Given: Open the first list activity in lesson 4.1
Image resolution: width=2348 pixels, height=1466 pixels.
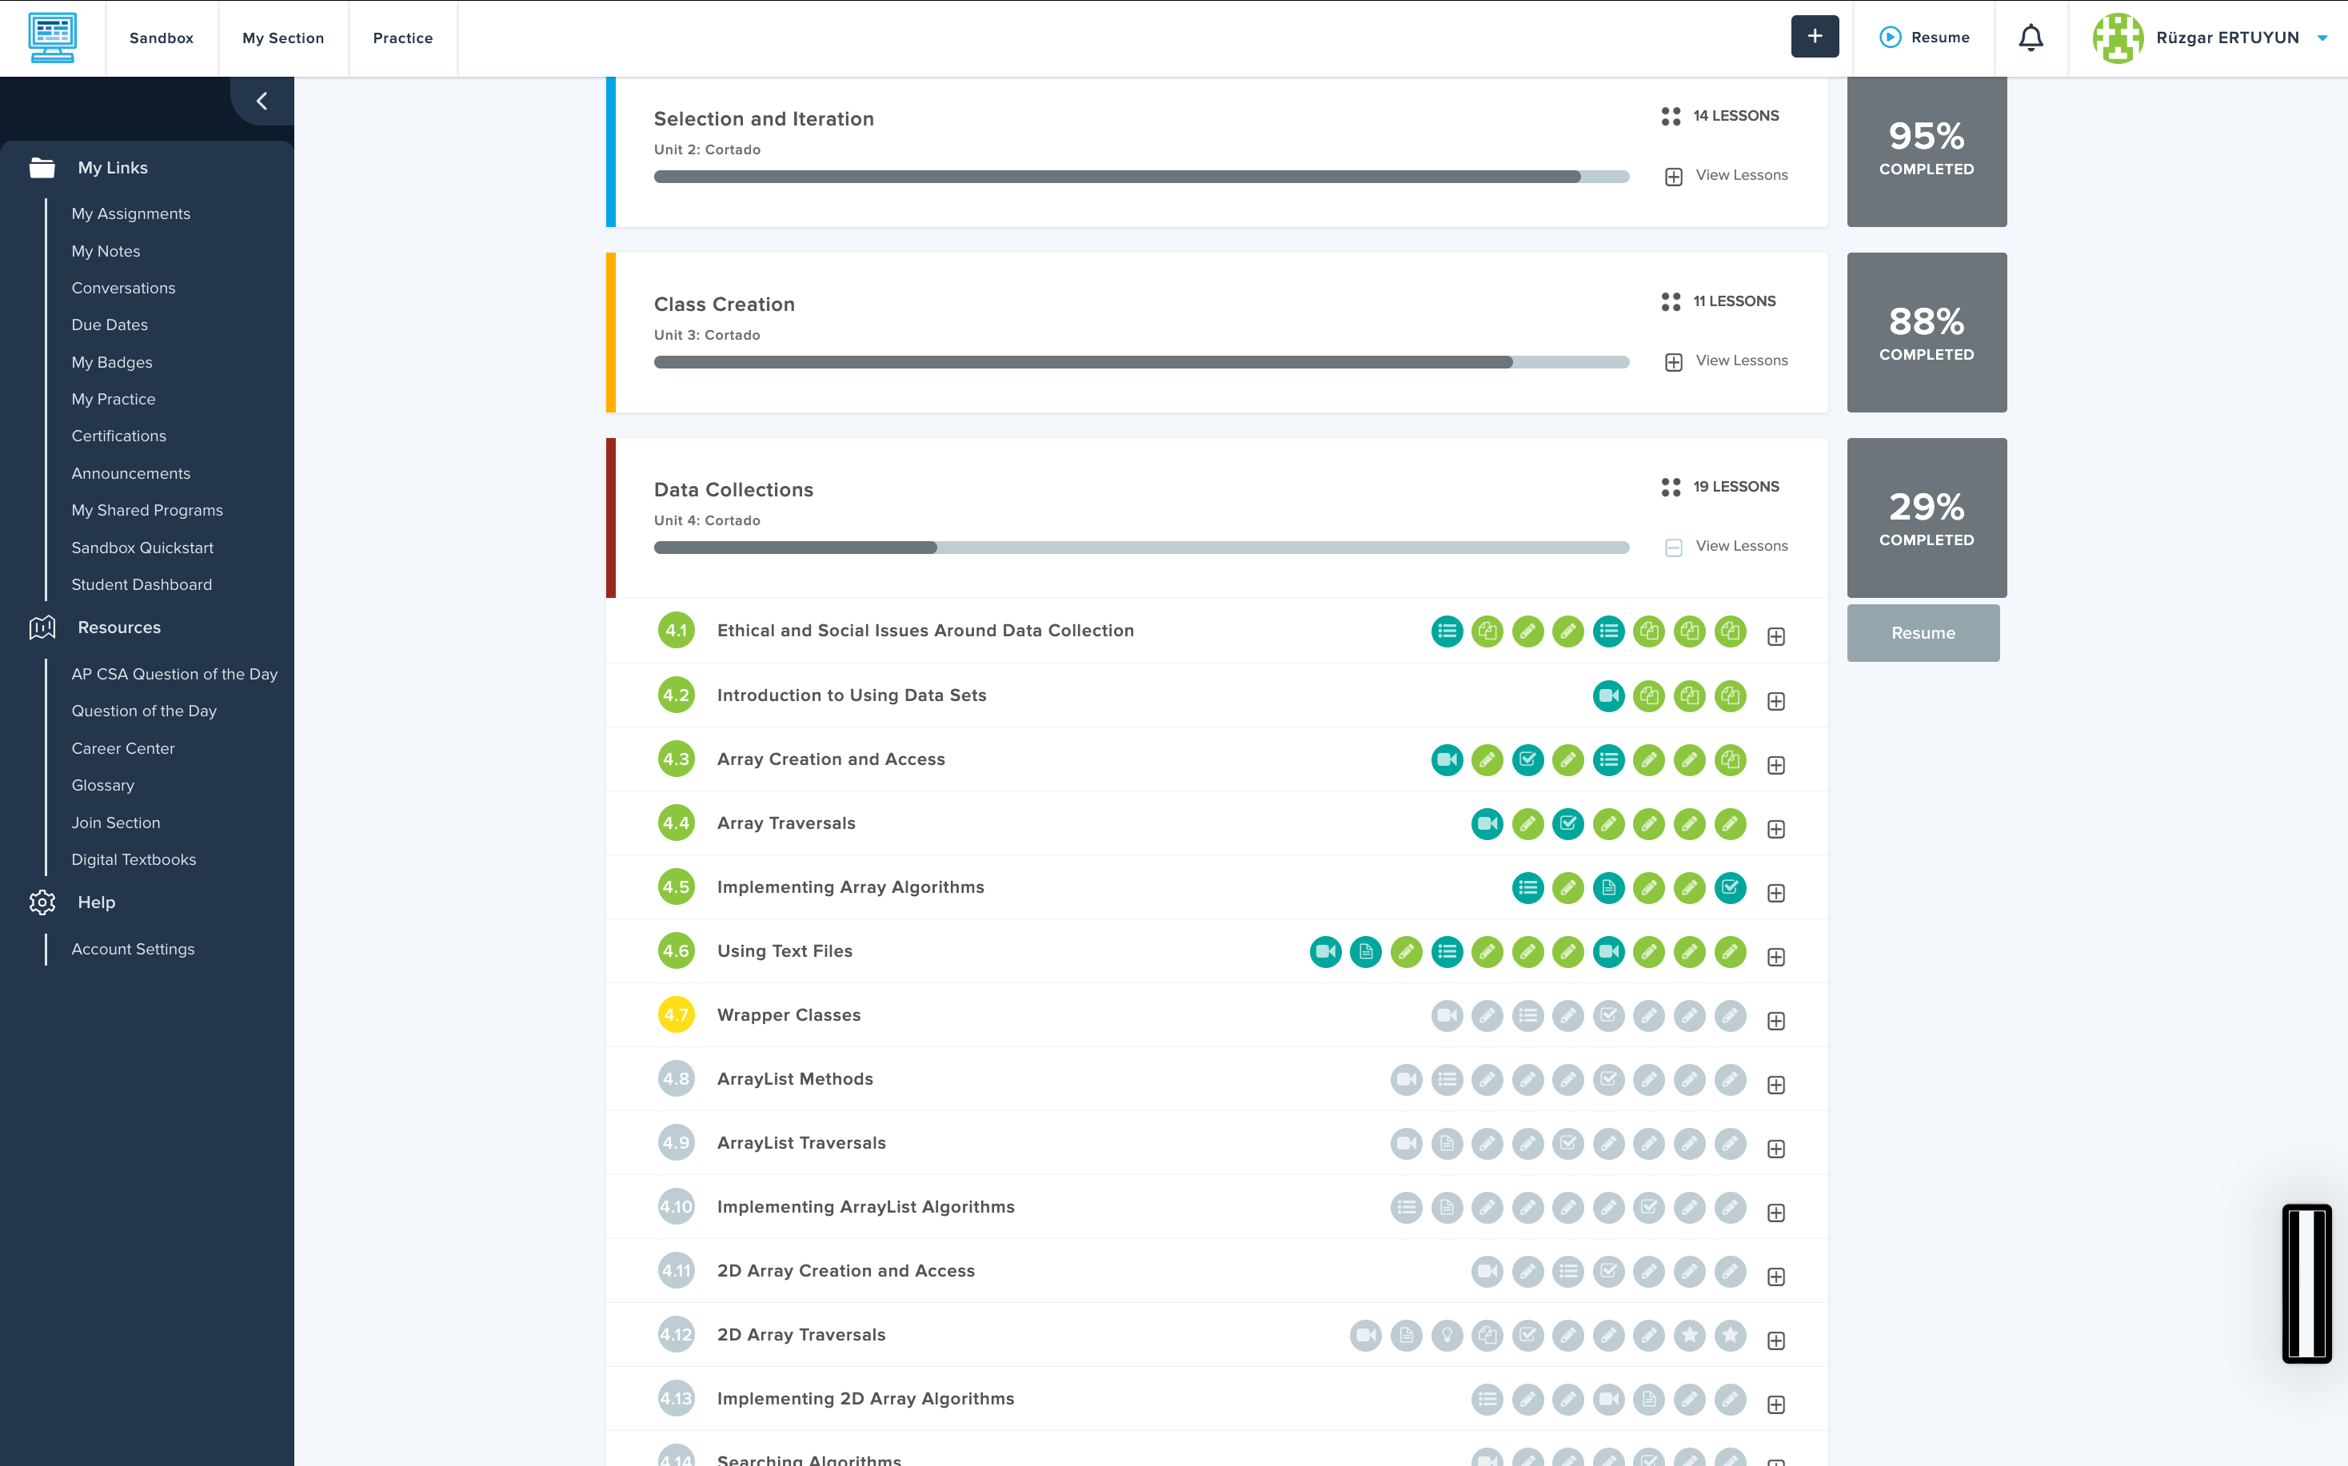Looking at the screenshot, I should point(1447,631).
